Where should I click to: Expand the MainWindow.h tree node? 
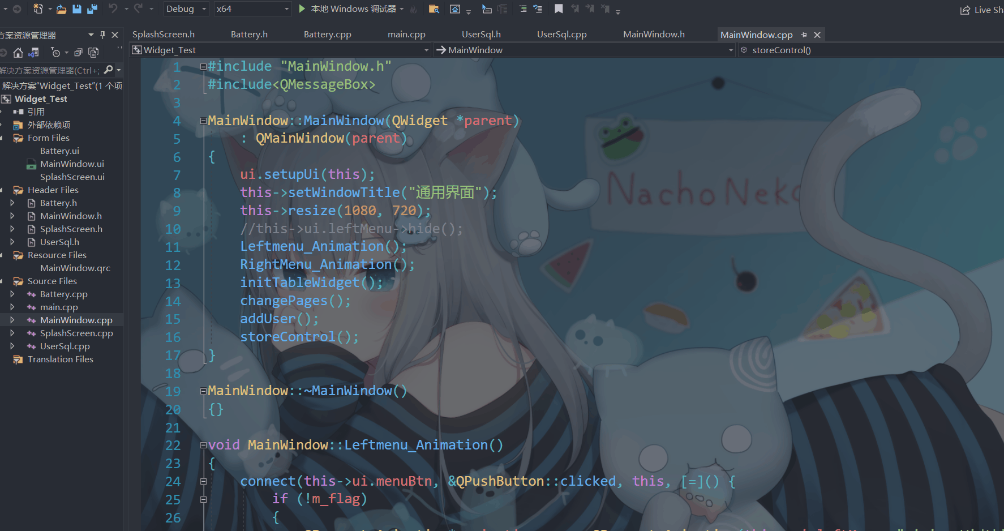[12, 216]
